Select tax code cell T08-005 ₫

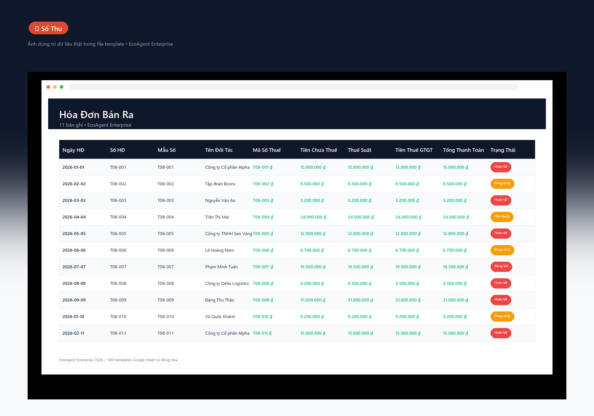click(x=263, y=234)
